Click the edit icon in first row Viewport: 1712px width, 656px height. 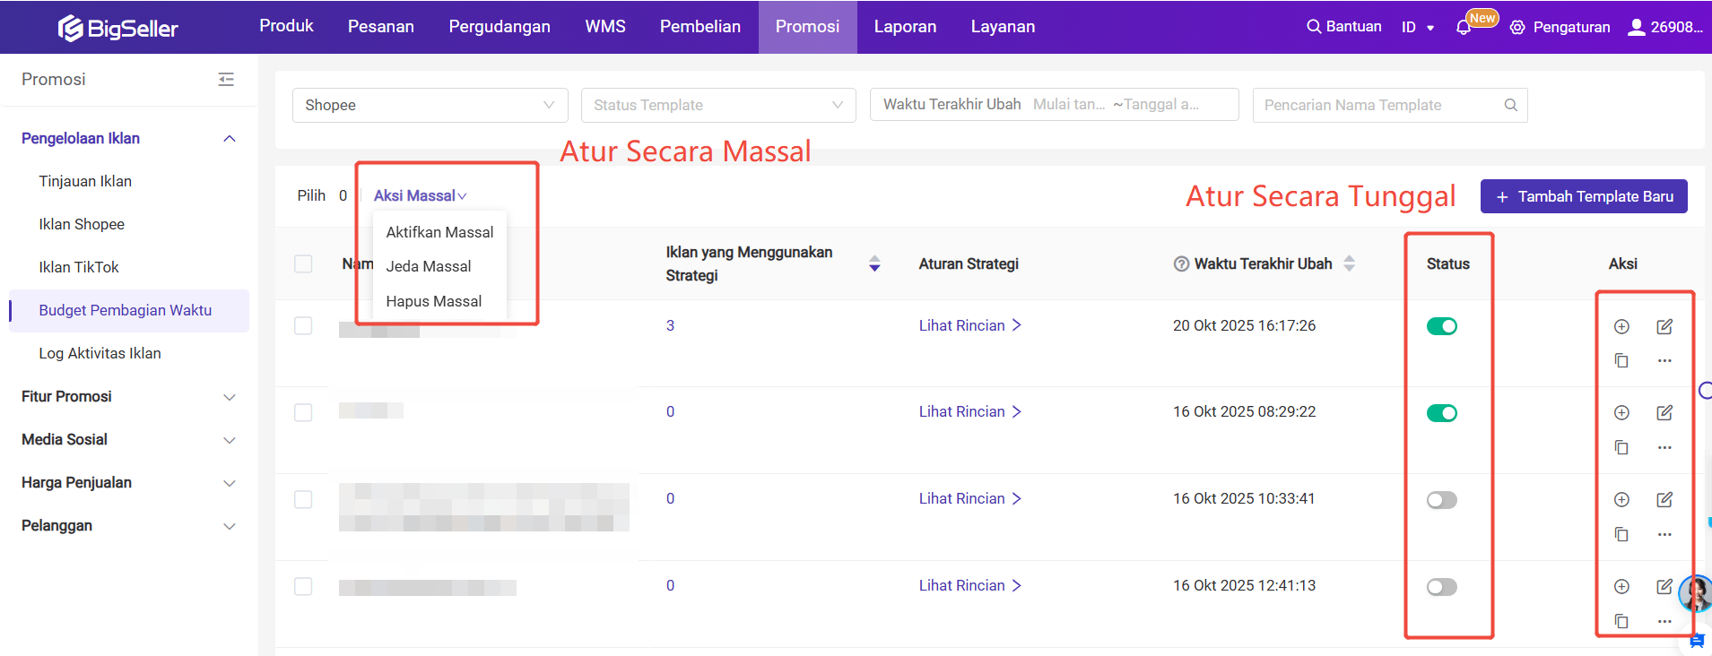[x=1664, y=326]
